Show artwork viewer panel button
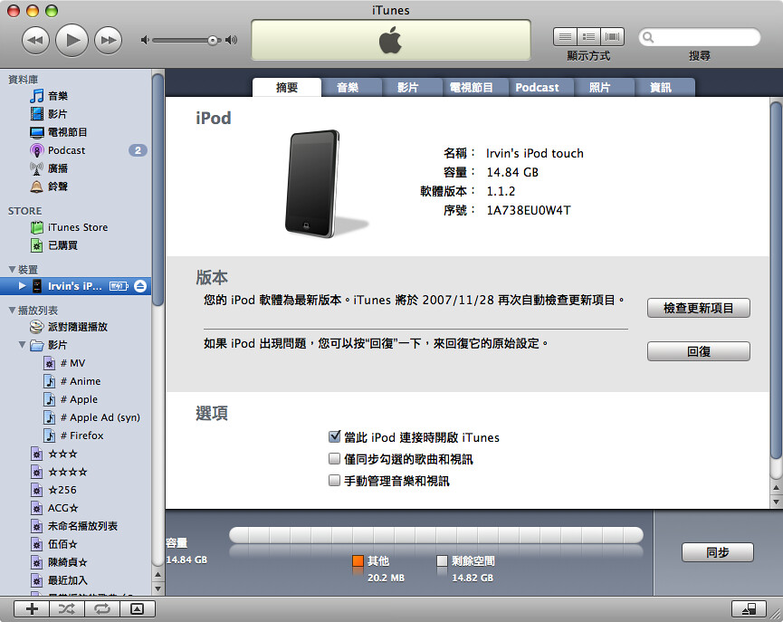Screen dimensions: 783x622 tap(137, 608)
